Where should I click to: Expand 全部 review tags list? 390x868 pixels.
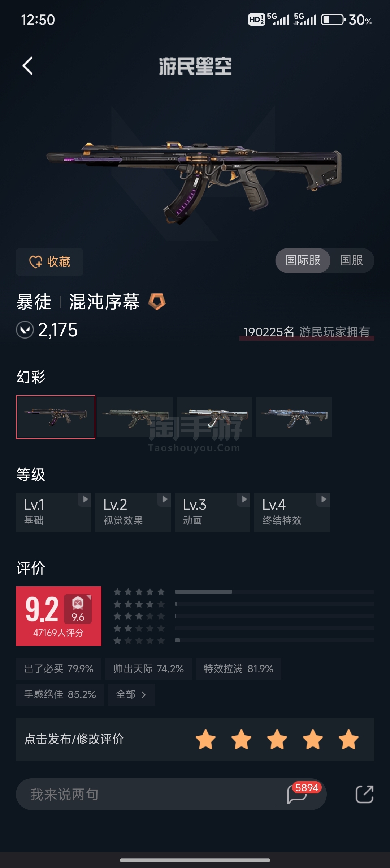(x=131, y=694)
